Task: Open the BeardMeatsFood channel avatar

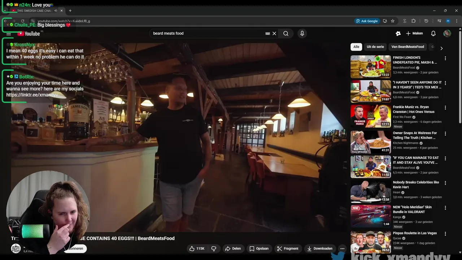Action: pyautogui.click(x=16, y=248)
